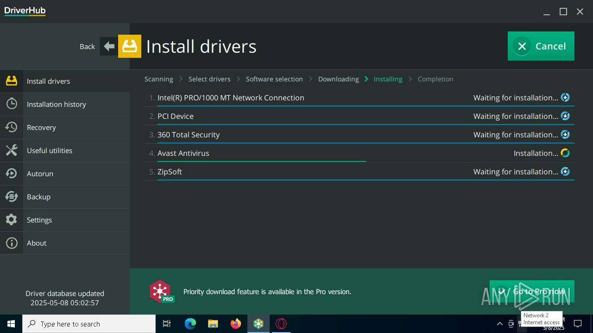Viewport: 593px width, 333px height.
Task: Click the "Installation…" status for Avast Antivirus
Action: (x=536, y=153)
